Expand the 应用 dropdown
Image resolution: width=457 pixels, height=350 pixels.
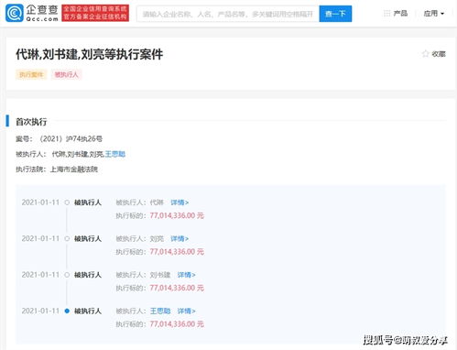pyautogui.click(x=434, y=14)
